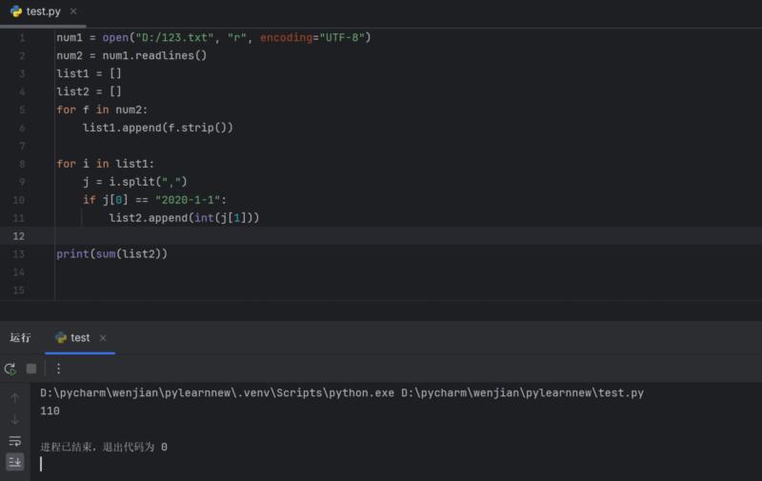The width and height of the screenshot is (762, 481).
Task: Click list1.append(f.strip()) on line 6
Action: pyautogui.click(x=158, y=128)
